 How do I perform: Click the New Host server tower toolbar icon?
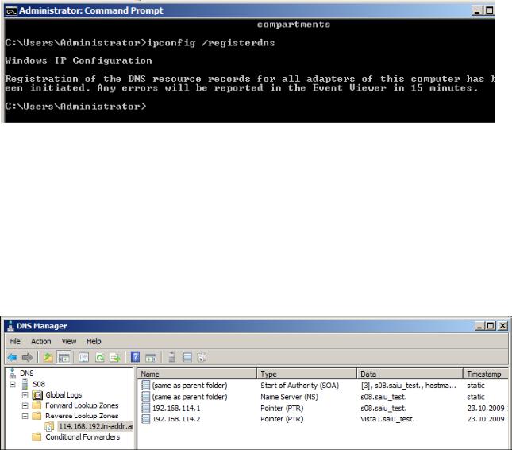[171, 357]
